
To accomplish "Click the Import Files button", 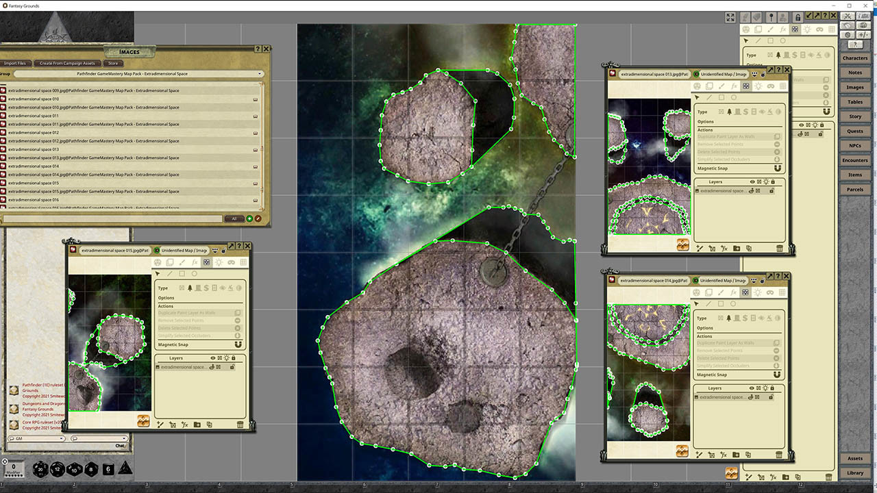I will click(x=16, y=63).
